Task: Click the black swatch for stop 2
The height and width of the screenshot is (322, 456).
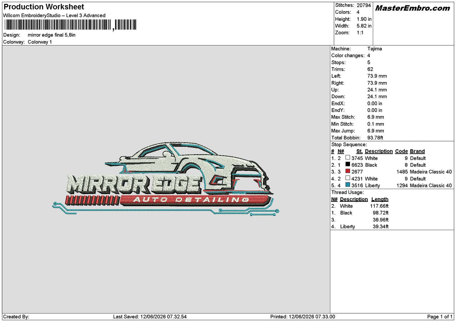Action: [348, 165]
